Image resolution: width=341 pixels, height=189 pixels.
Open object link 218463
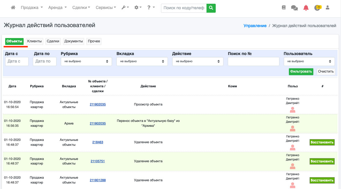(98, 142)
